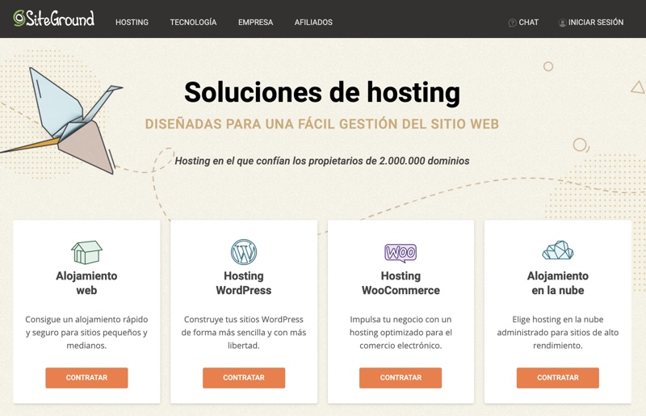646x416 pixels.
Task: Click Contratar under Alojamiento en la nube
Action: (x=557, y=378)
